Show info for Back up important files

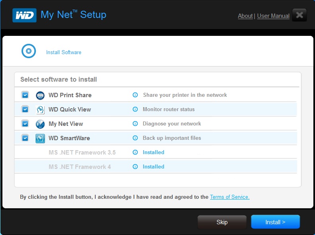click(x=135, y=138)
